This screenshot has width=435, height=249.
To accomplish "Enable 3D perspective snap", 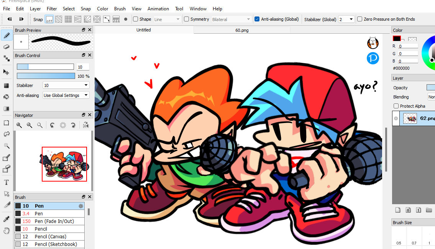I will (x=116, y=19).
